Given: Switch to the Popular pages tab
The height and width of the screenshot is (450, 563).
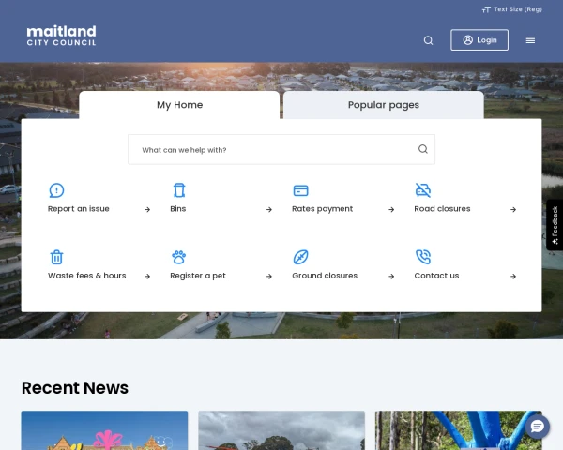Looking at the screenshot, I should tap(383, 105).
